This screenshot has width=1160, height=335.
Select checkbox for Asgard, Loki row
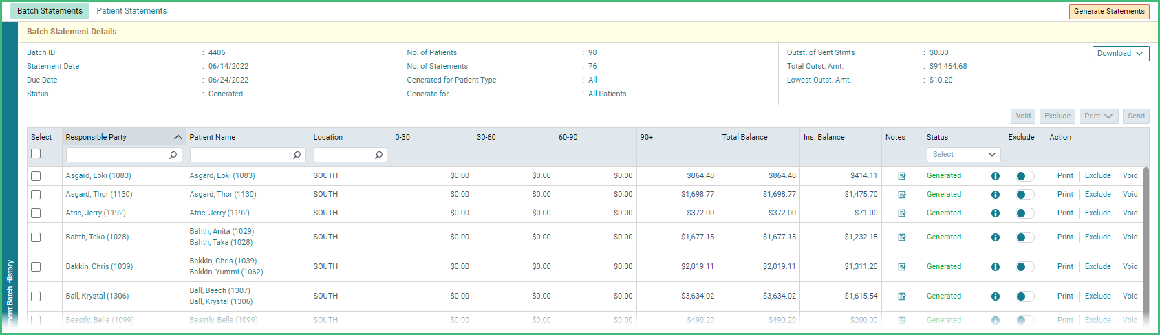[36, 176]
